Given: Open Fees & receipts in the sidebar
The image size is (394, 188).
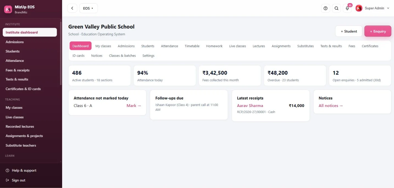Looking at the screenshot, I should [30, 70].
